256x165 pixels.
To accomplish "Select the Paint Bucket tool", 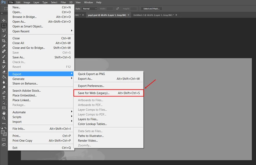I will (4, 77).
